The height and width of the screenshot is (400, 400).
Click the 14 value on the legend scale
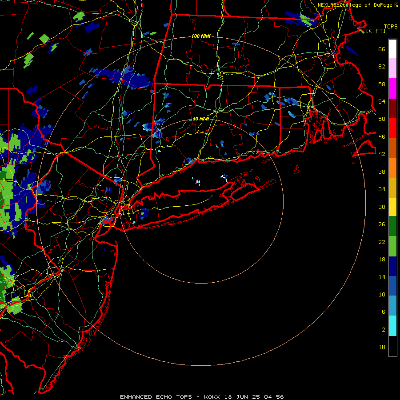coord(382,277)
